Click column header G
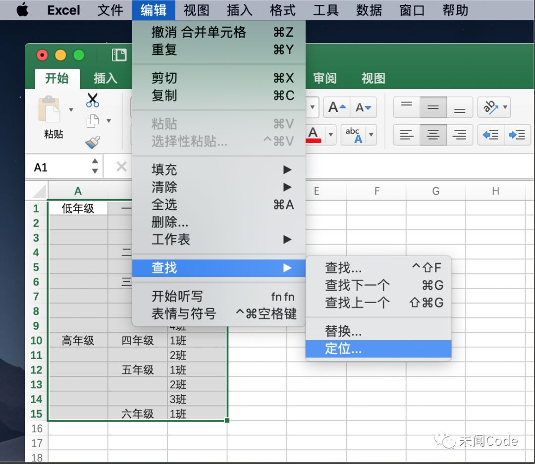Image resolution: width=535 pixels, height=464 pixels. pyautogui.click(x=436, y=191)
